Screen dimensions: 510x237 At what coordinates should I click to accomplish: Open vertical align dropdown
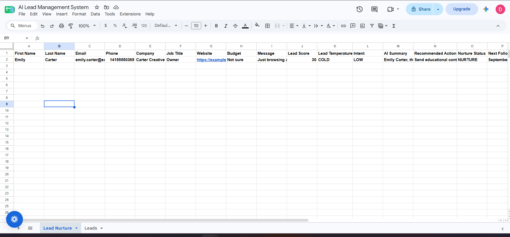(x=306, y=26)
